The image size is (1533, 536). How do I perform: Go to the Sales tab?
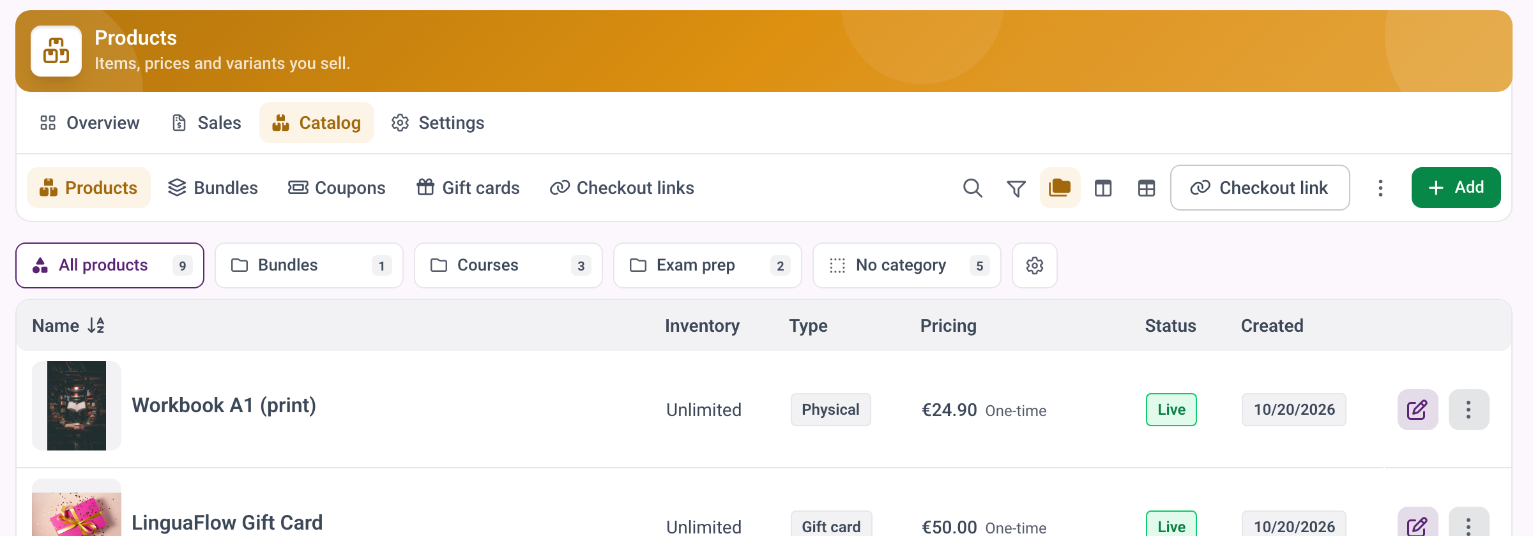(x=206, y=123)
